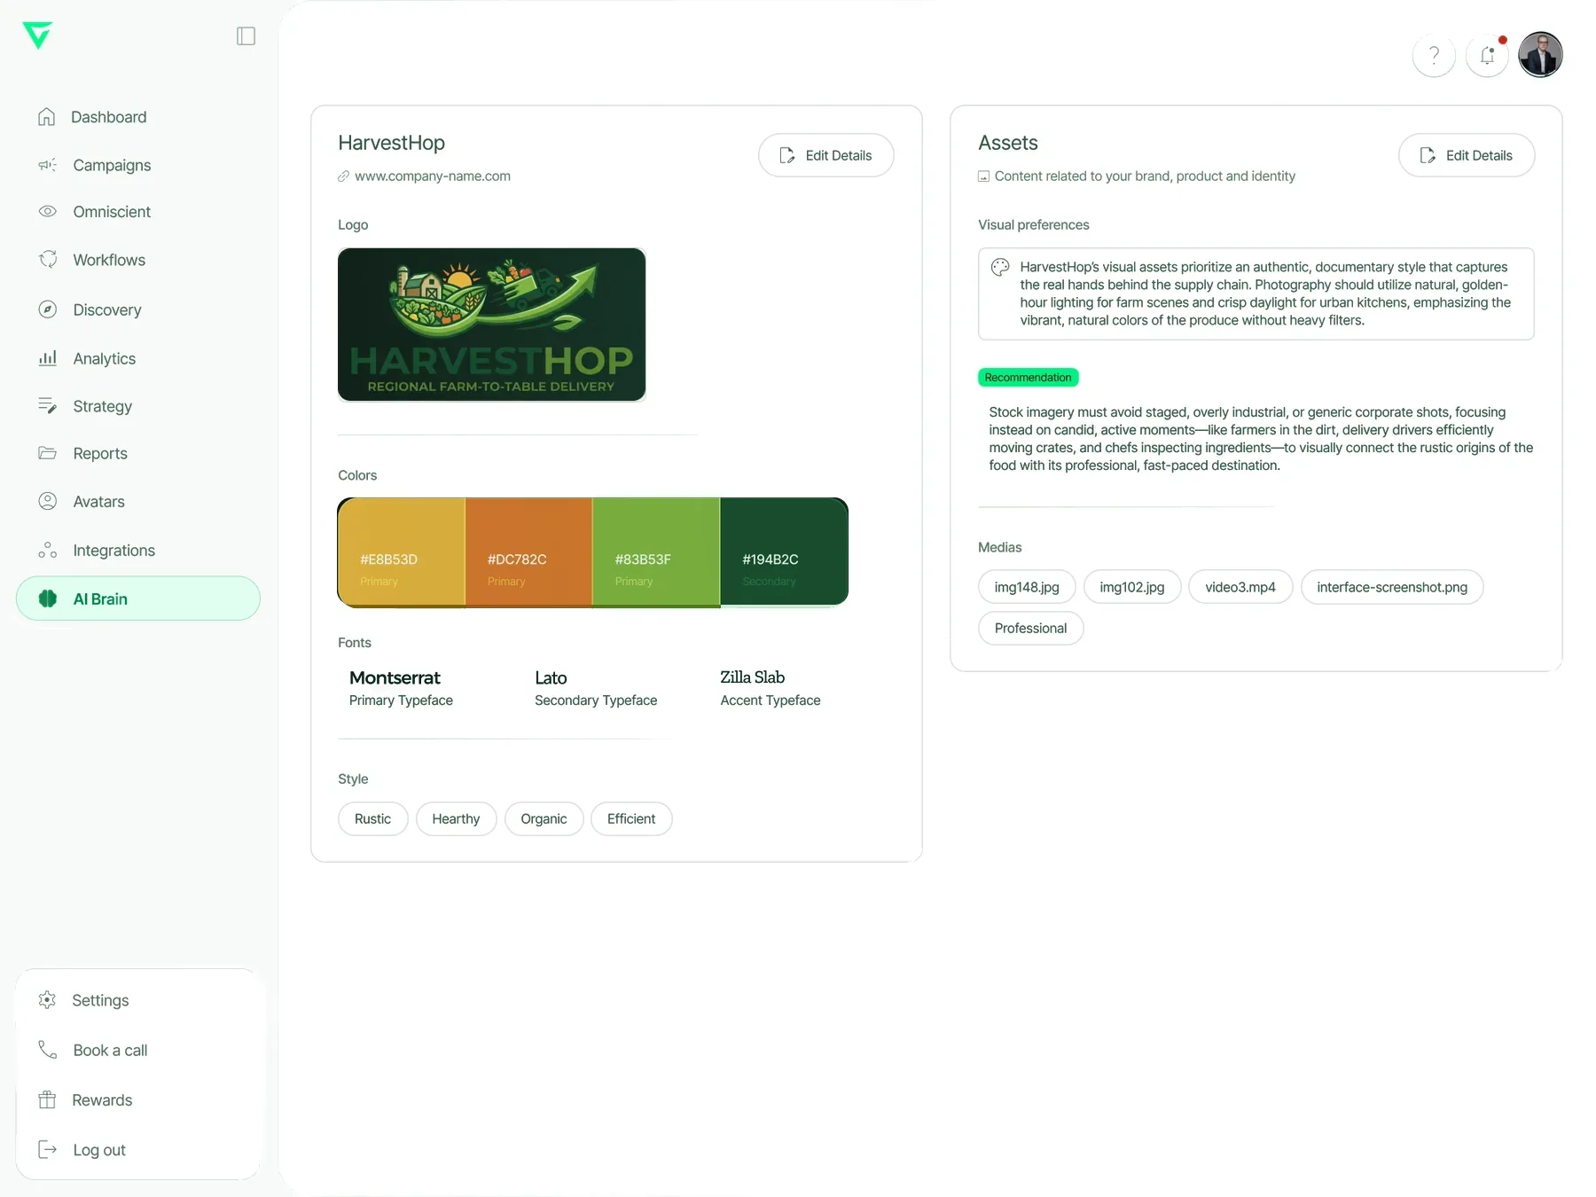Open the video3.mp4 media chip
1596x1197 pixels.
pos(1240,587)
